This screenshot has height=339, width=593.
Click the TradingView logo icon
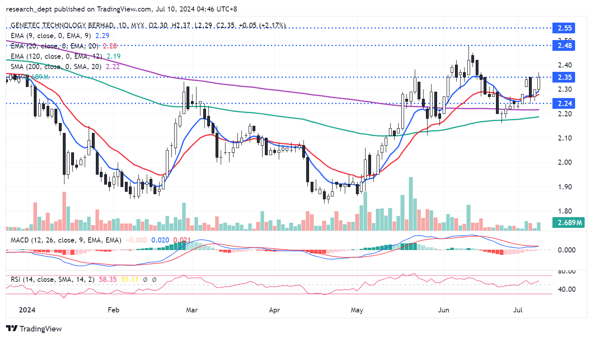pos(12,329)
